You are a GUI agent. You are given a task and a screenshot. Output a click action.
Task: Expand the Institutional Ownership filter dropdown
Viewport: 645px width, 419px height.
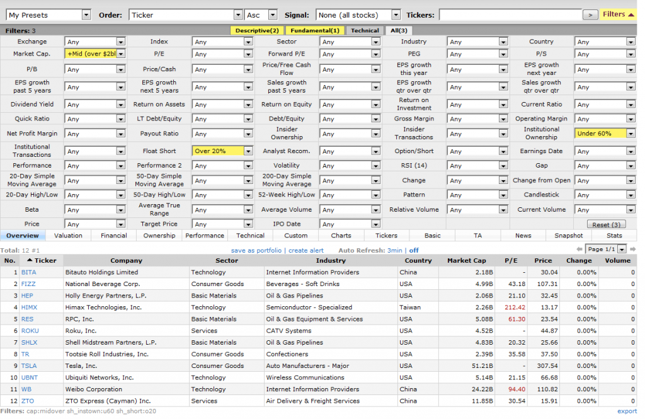605,134
